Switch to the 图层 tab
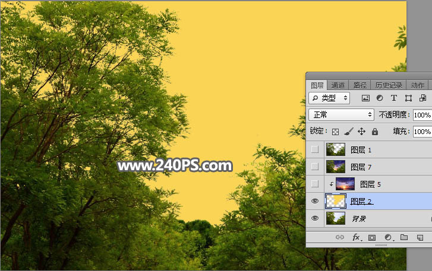This screenshot has width=432, height=271. [317, 85]
